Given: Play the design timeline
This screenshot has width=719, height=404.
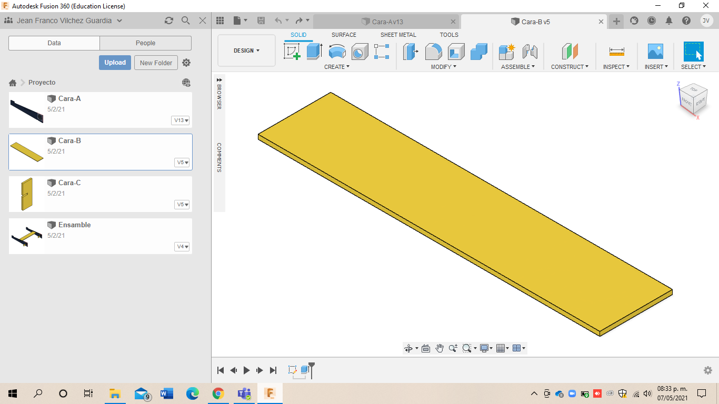Looking at the screenshot, I should (246, 370).
